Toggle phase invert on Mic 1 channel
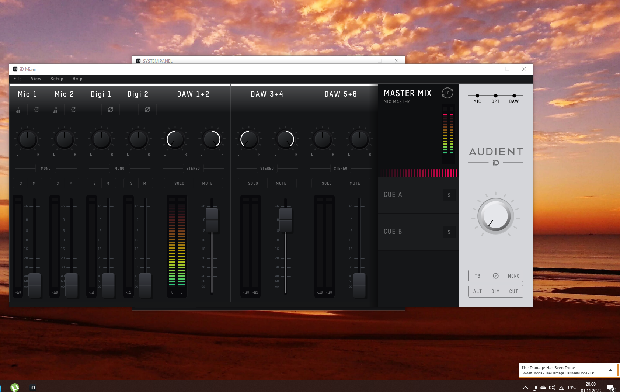This screenshot has width=620, height=392. pos(37,110)
